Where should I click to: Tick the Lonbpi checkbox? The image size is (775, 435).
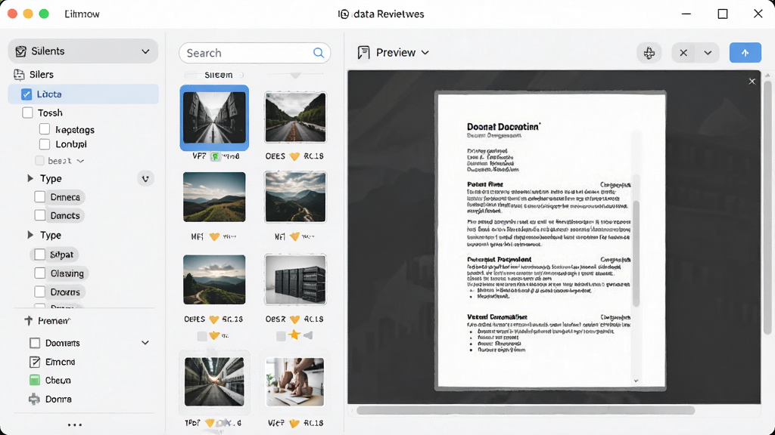[45, 144]
